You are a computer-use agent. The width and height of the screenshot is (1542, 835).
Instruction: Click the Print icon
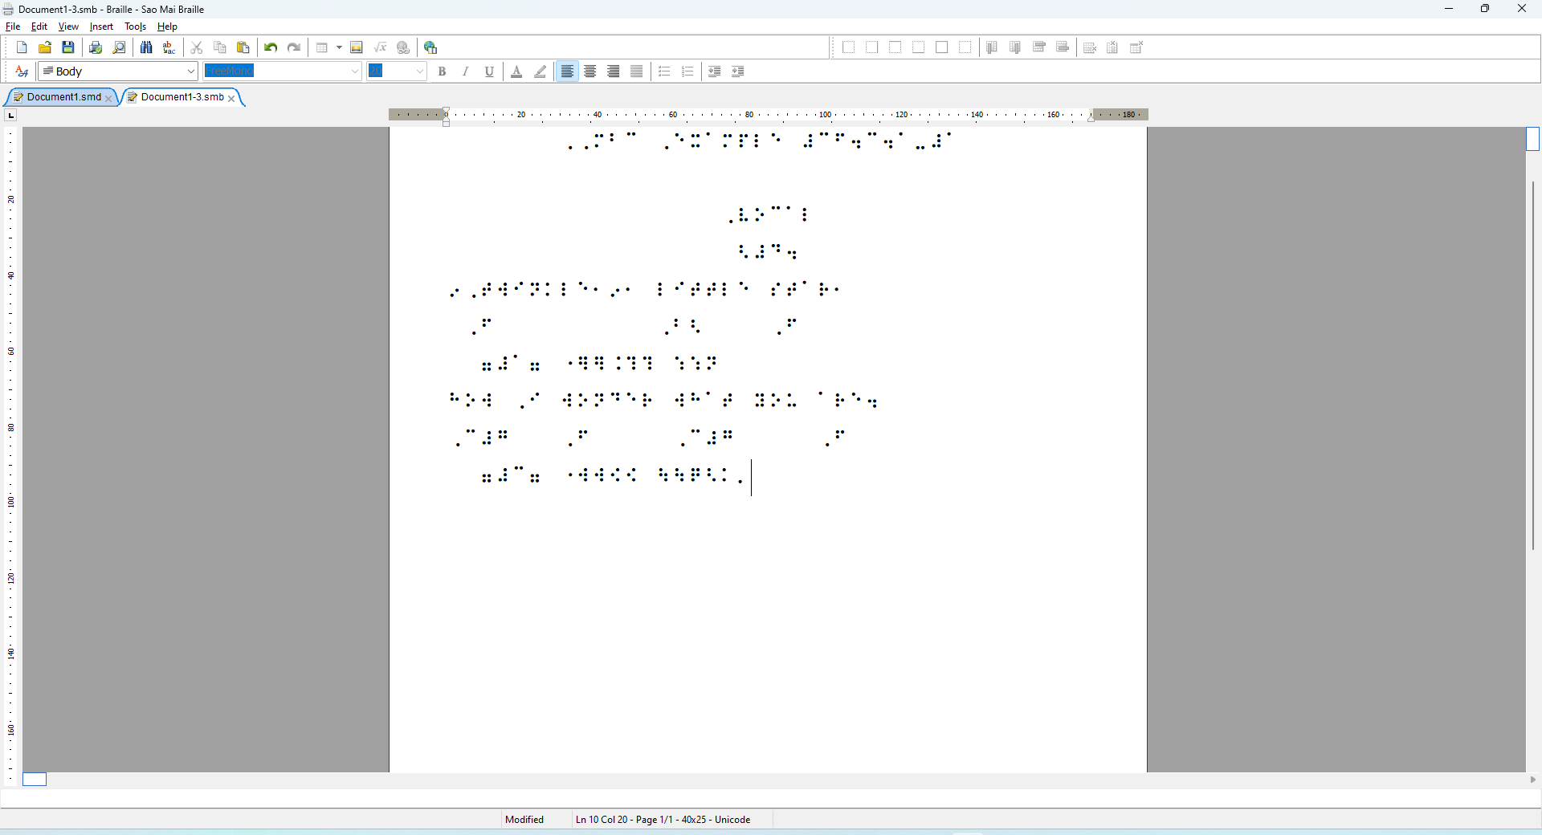pos(96,47)
